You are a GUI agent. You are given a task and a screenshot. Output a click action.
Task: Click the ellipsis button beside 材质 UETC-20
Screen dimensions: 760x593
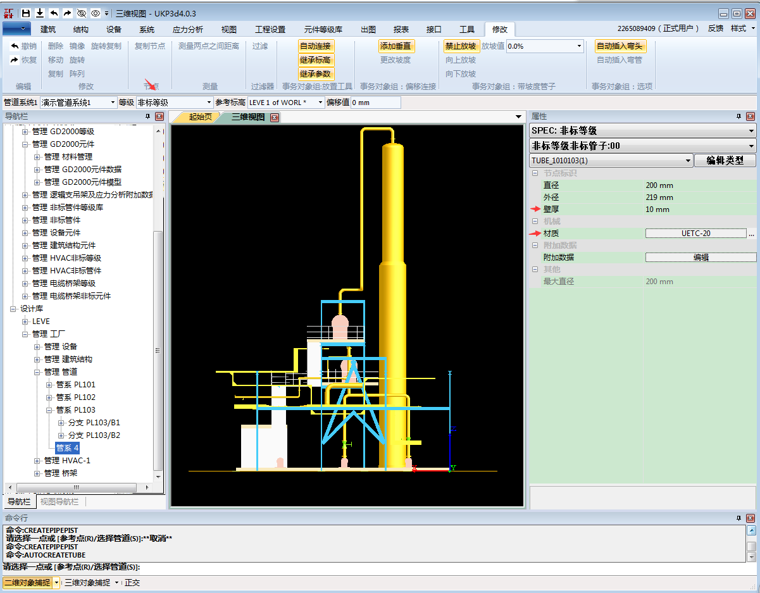coord(752,234)
